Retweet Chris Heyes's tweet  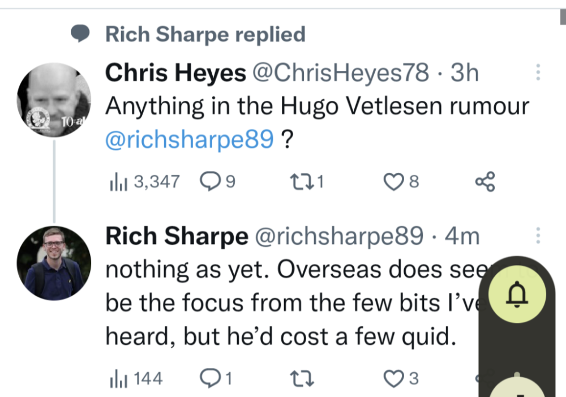(303, 181)
